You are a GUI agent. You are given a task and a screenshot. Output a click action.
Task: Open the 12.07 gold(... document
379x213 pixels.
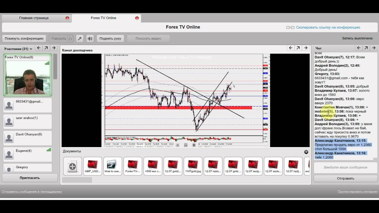click(x=173, y=166)
